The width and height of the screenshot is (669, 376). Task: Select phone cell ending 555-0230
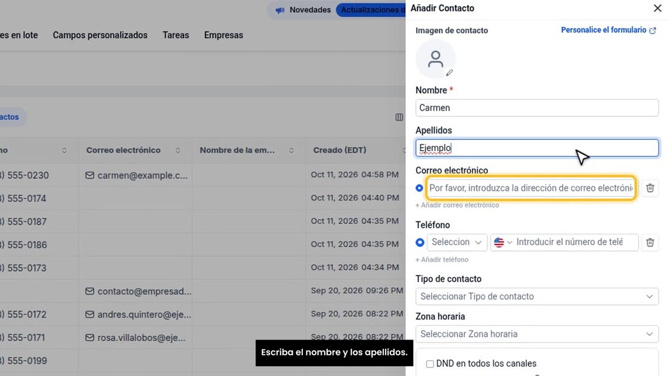tap(24, 175)
